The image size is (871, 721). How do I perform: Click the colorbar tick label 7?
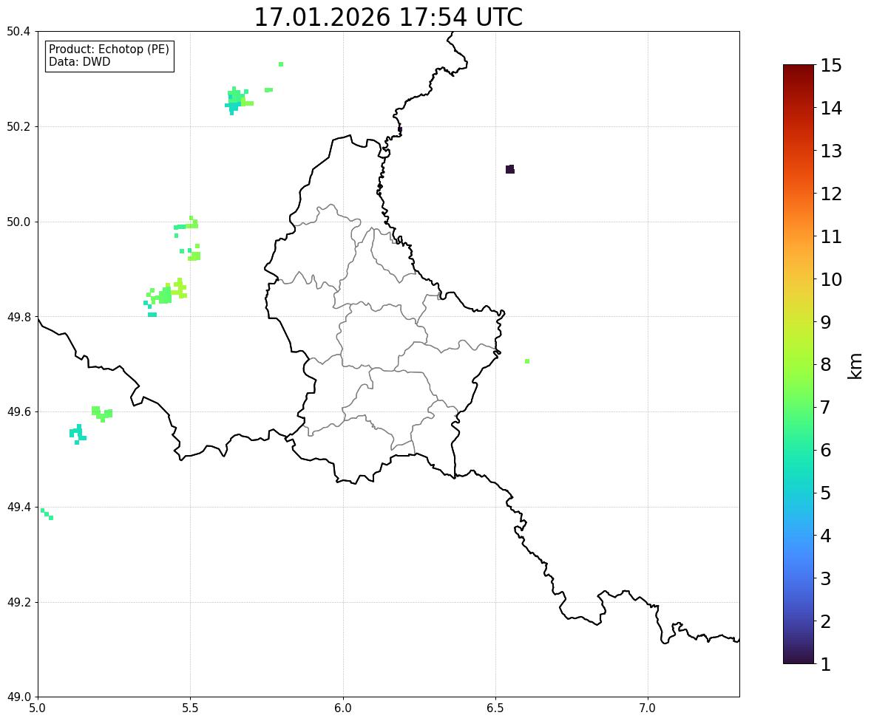[826, 407]
